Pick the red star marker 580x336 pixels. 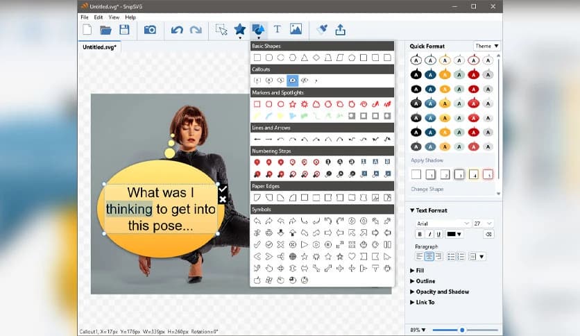(293, 104)
